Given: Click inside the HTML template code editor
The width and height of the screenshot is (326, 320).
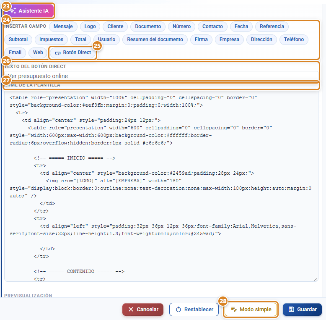Looking at the screenshot, I should (x=161, y=186).
